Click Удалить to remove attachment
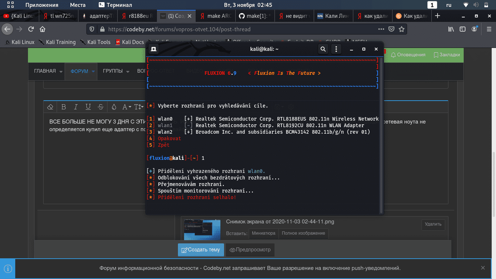 tap(433, 225)
